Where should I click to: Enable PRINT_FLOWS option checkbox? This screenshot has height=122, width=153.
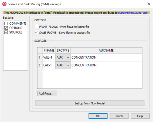click(36, 27)
